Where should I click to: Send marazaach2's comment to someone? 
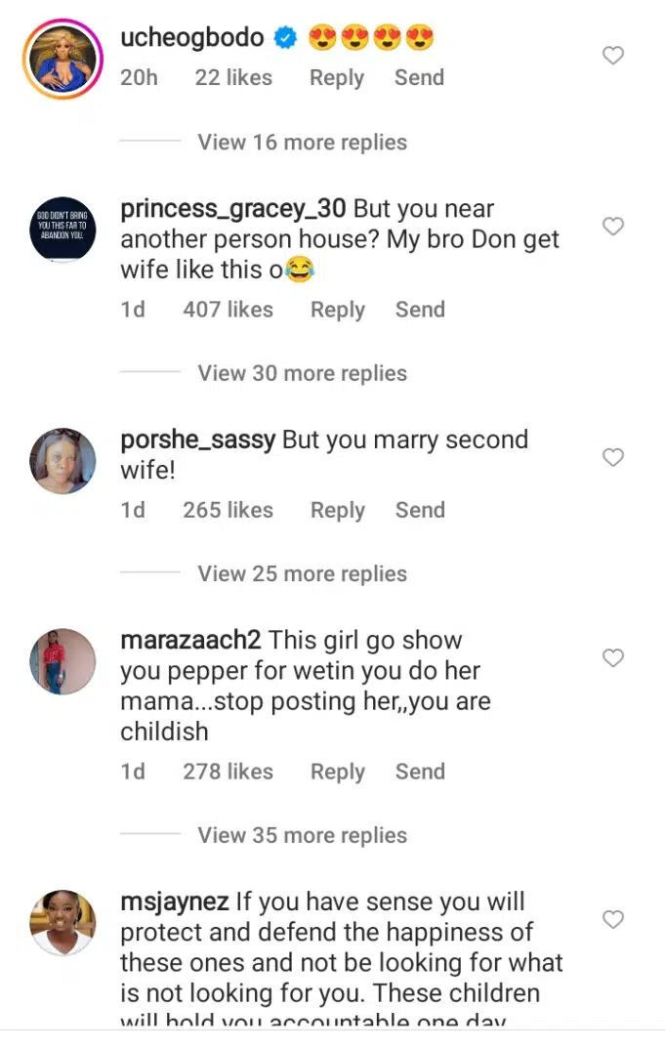[x=420, y=772]
